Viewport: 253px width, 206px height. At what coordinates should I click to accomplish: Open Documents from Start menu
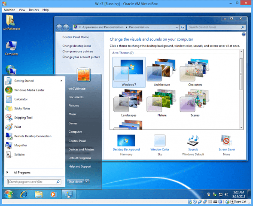click(76, 97)
